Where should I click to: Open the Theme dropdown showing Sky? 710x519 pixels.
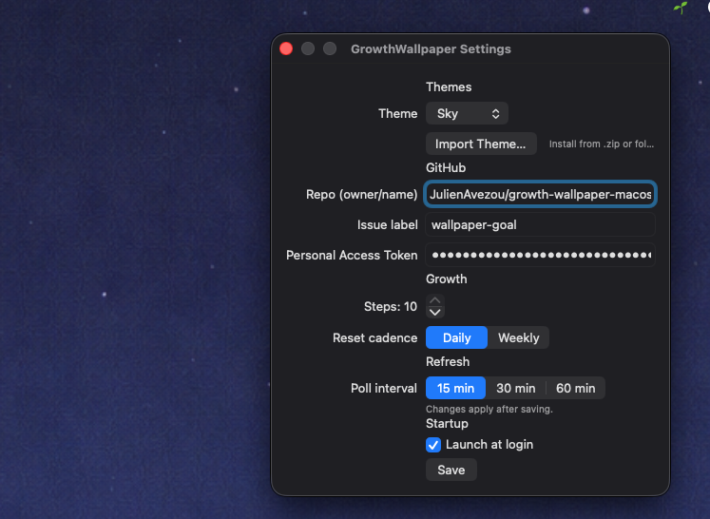pos(467,113)
